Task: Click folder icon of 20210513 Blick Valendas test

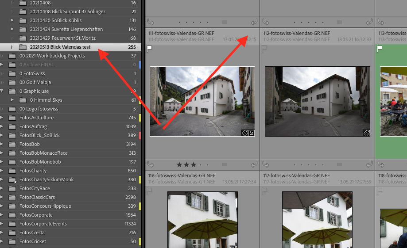Action: (23, 47)
